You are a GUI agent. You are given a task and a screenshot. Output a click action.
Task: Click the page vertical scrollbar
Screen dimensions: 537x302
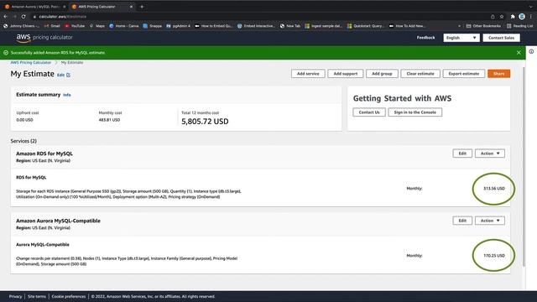524,167
